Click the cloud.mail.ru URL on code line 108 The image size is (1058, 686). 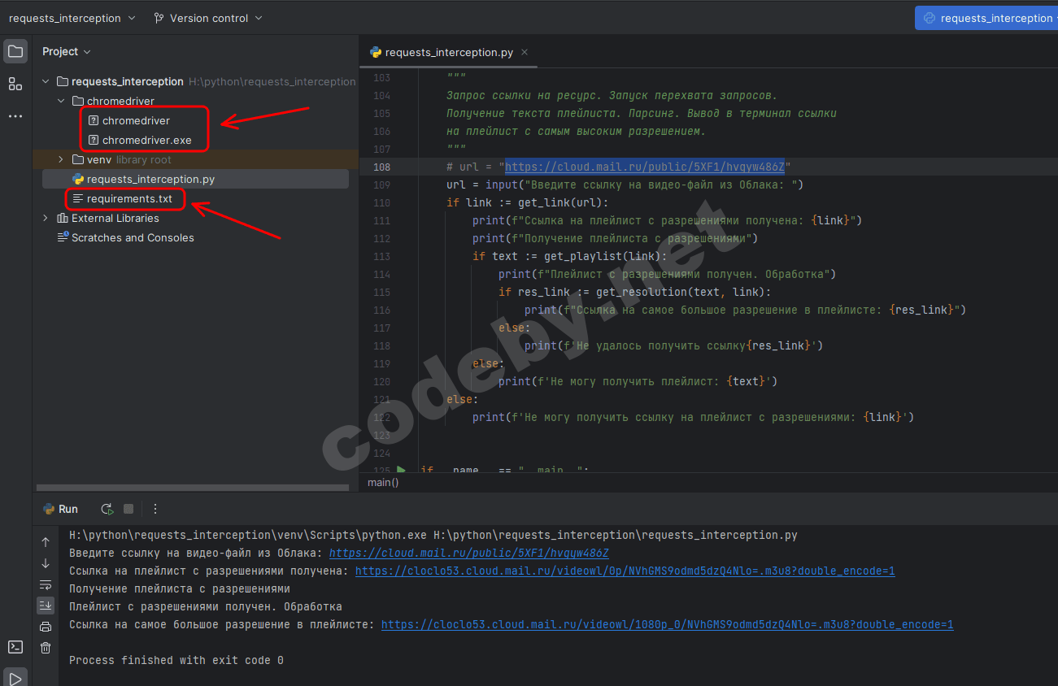(645, 167)
